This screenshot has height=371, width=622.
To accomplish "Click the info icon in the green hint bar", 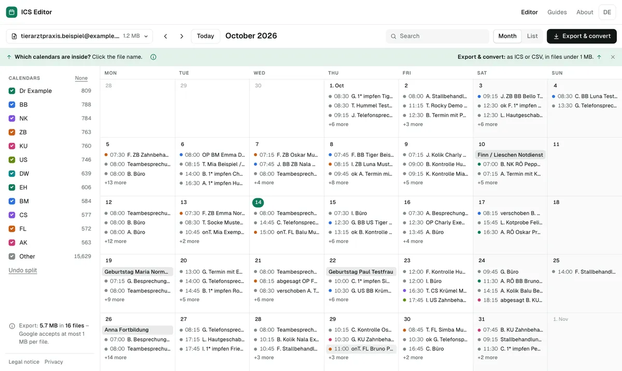I will coord(153,57).
